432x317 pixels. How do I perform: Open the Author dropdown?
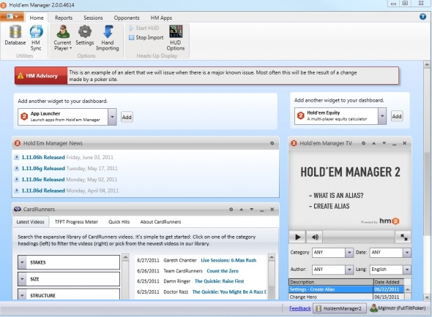(x=349, y=270)
